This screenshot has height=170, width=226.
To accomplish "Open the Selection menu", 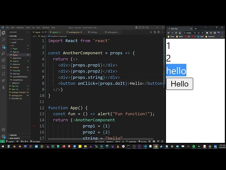I will pyautogui.click(x=20, y=28).
